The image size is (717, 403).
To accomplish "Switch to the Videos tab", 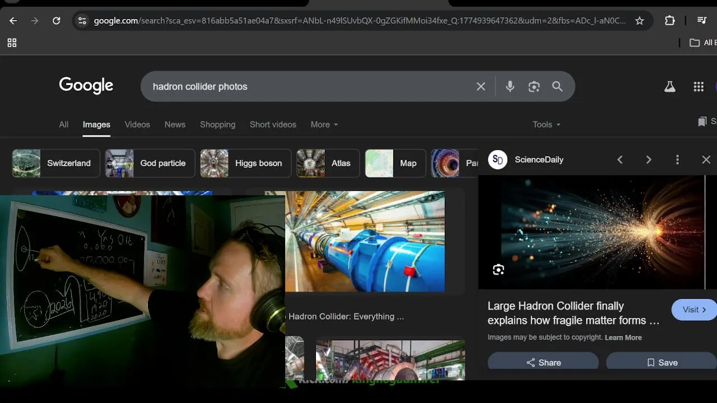I will pos(137,124).
